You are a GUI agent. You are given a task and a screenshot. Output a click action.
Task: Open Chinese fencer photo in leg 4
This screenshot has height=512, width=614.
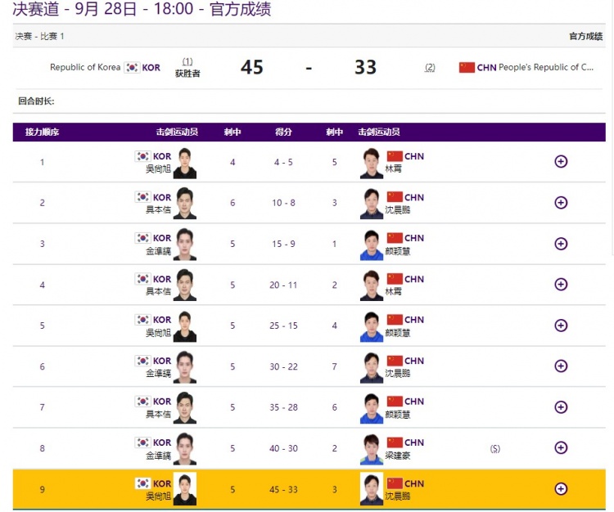tap(371, 285)
